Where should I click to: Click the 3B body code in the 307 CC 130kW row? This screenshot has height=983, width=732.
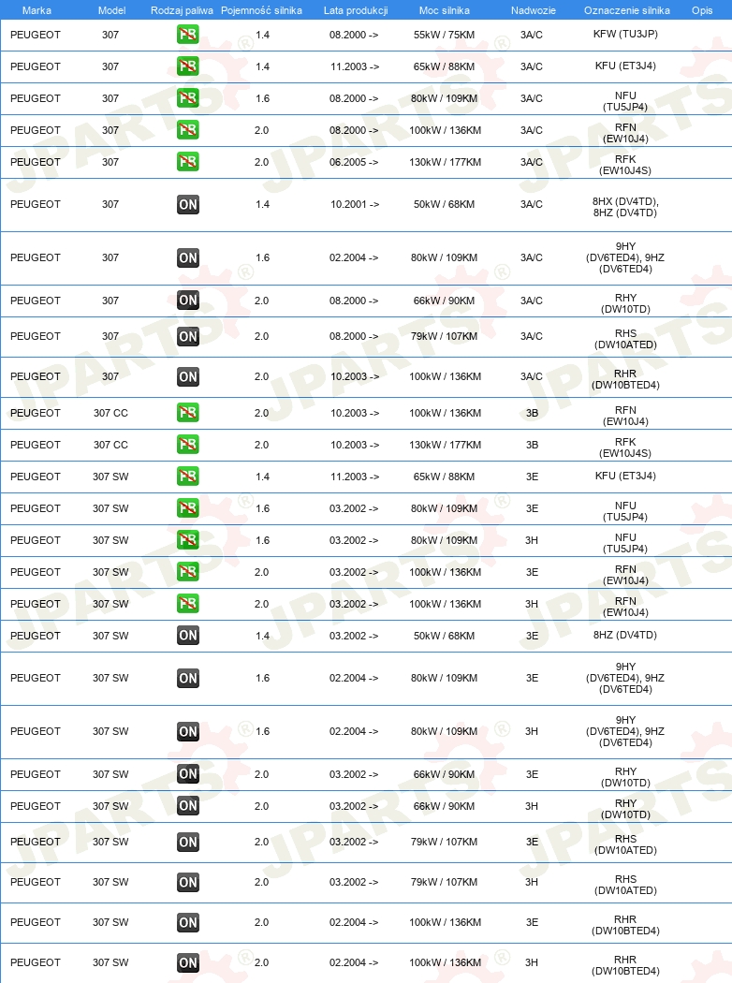(x=532, y=445)
